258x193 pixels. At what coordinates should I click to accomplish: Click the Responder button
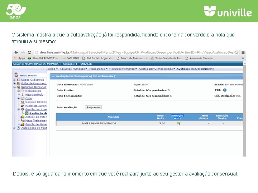(x=93, y=107)
